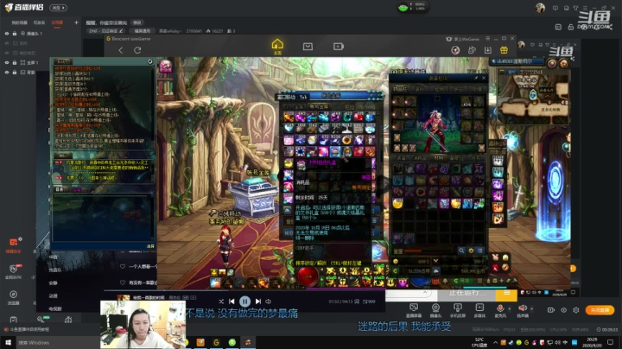The image size is (622, 349).
Task: Open the WeGame download manager icon
Action: pos(488,50)
